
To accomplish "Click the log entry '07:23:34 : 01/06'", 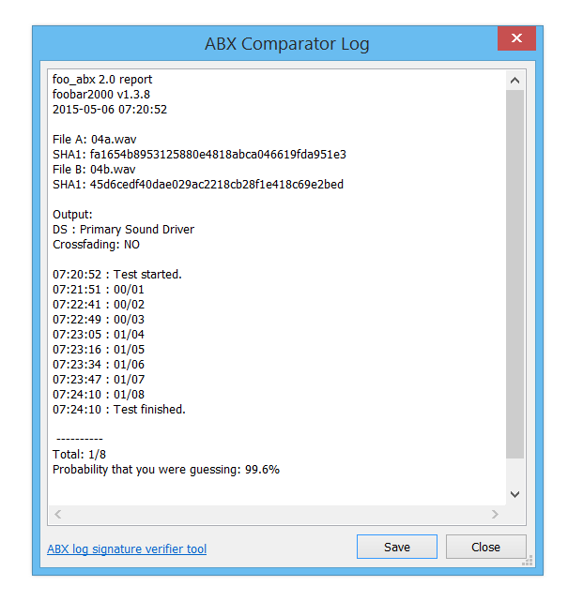I will tap(99, 364).
